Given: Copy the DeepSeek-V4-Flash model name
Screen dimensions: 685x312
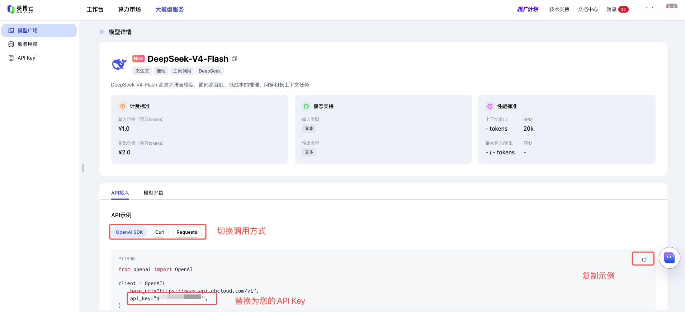Looking at the screenshot, I should (x=235, y=59).
